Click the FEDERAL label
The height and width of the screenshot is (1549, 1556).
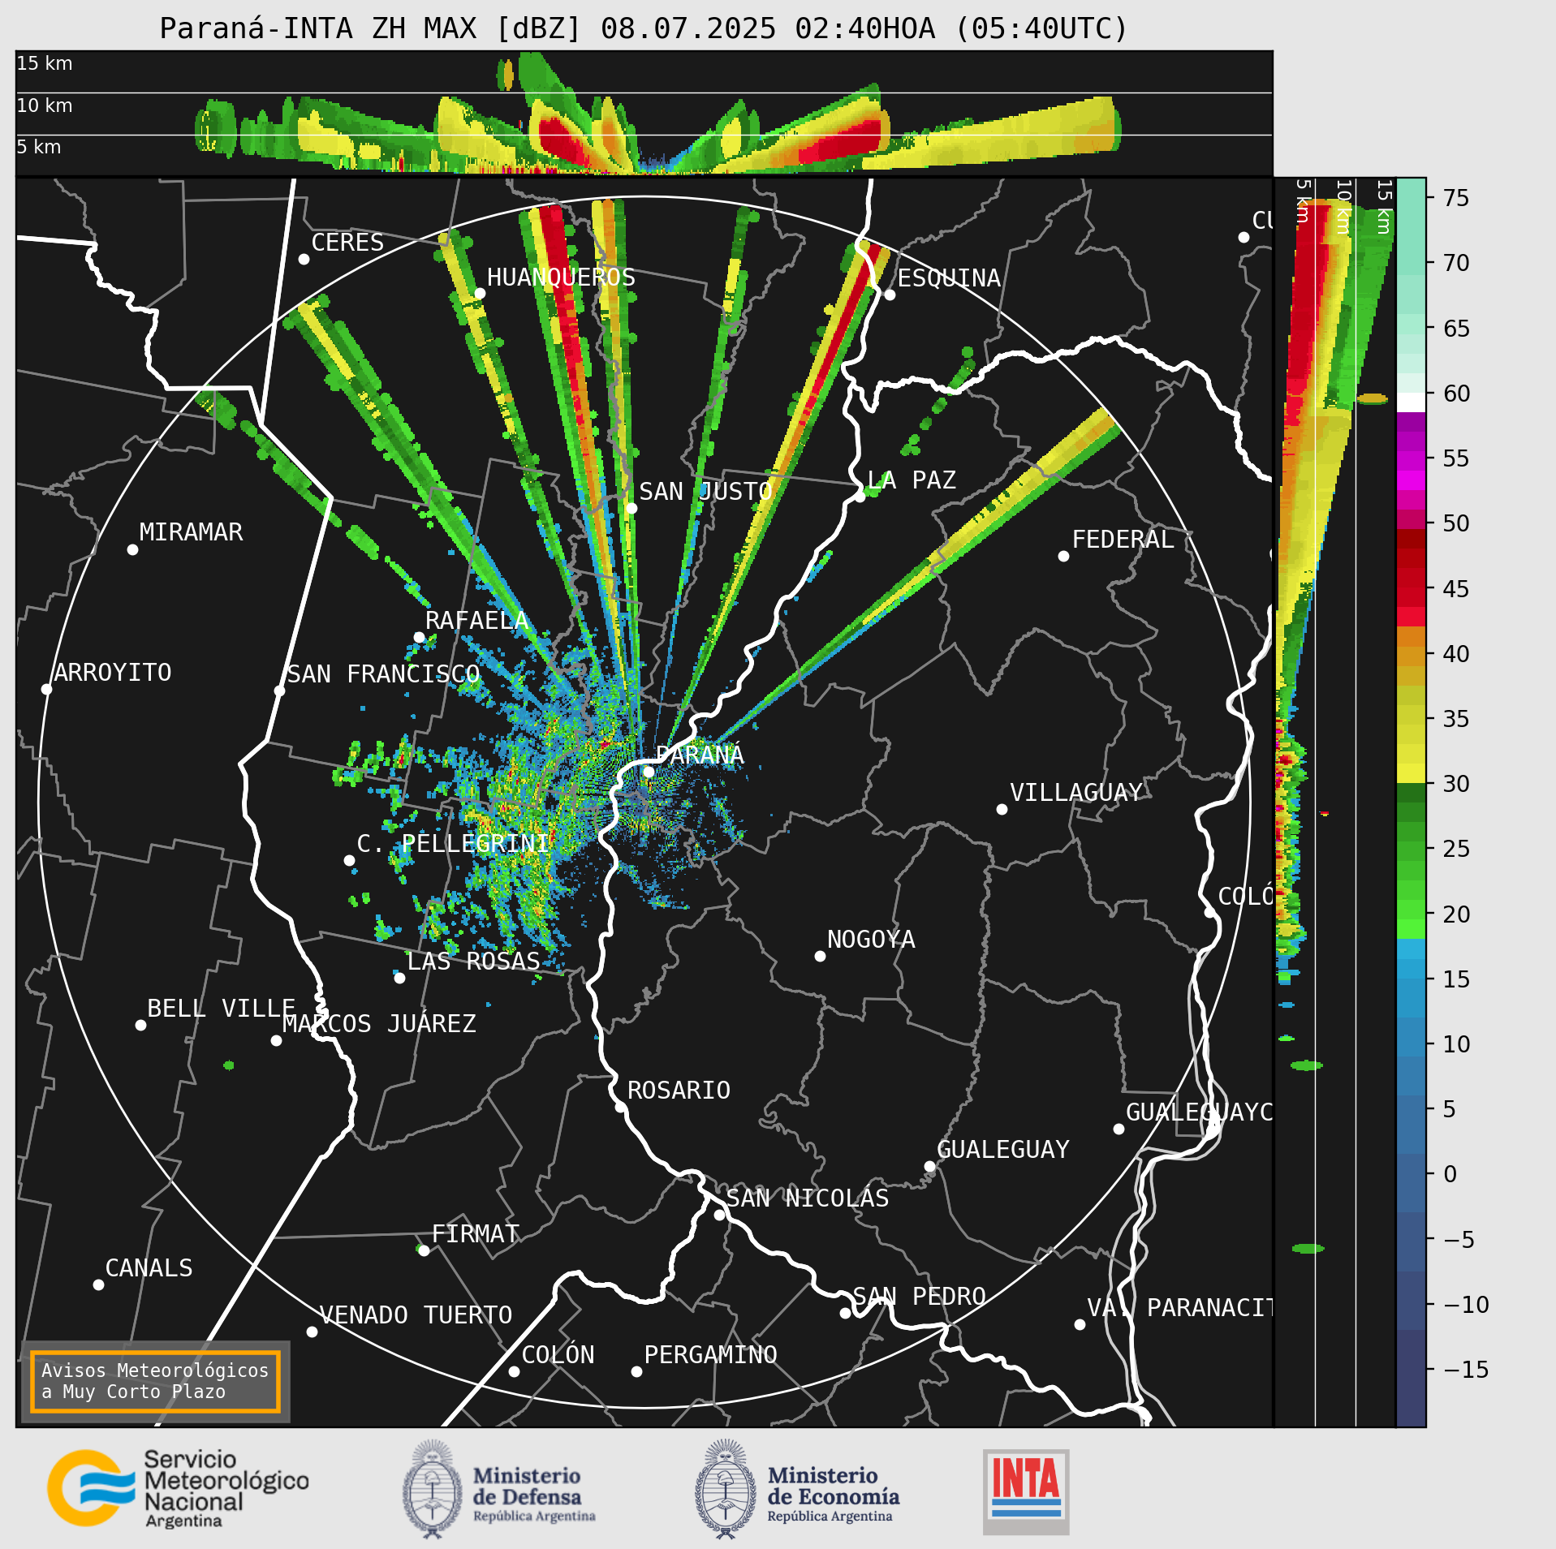pyautogui.click(x=1123, y=540)
